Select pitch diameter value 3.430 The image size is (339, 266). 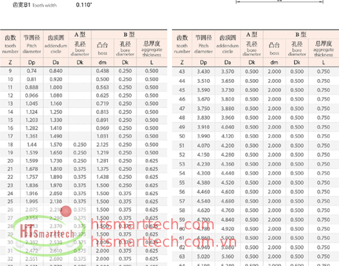[x=203, y=71]
